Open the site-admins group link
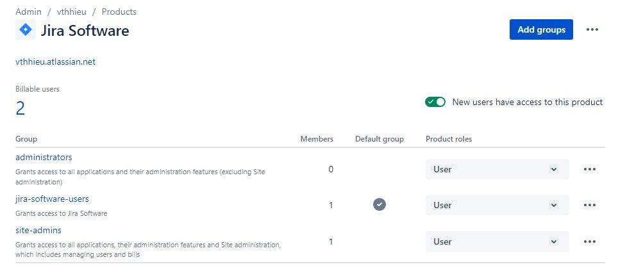This screenshot has width=618, height=271. [38, 230]
